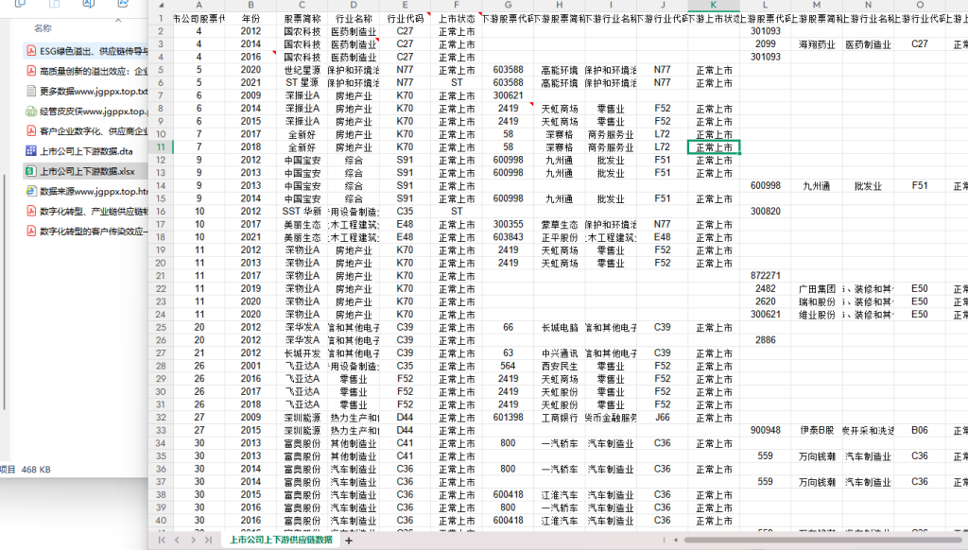Click the 名称 column header in file explorer
968x550 pixels.
43,28
